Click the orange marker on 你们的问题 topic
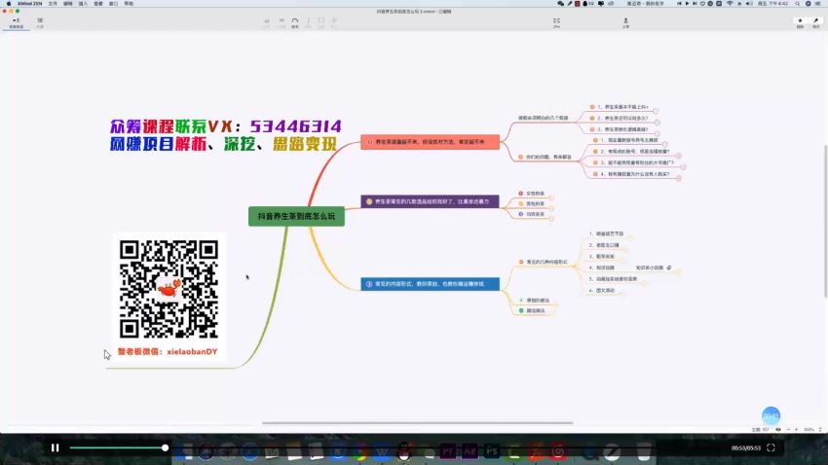This screenshot has height=465, width=828. point(521,158)
